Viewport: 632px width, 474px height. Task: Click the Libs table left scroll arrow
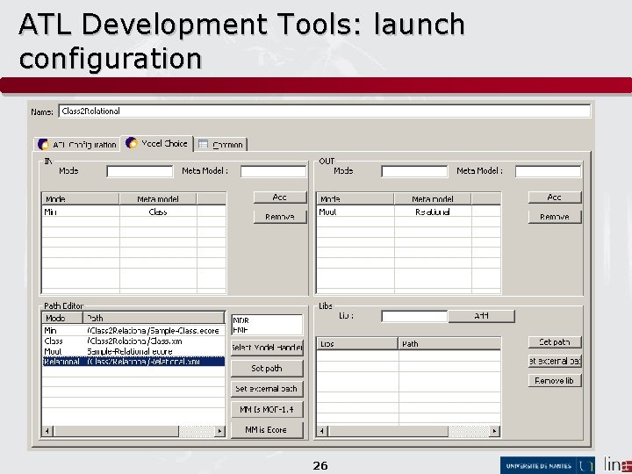322,431
